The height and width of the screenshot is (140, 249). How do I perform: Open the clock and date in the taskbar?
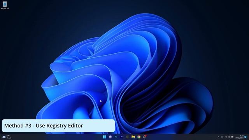(240, 137)
